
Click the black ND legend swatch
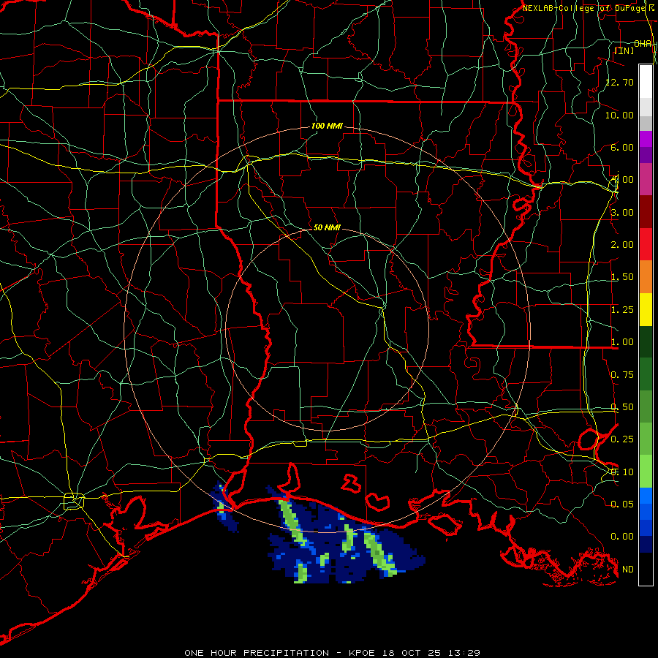(x=646, y=569)
